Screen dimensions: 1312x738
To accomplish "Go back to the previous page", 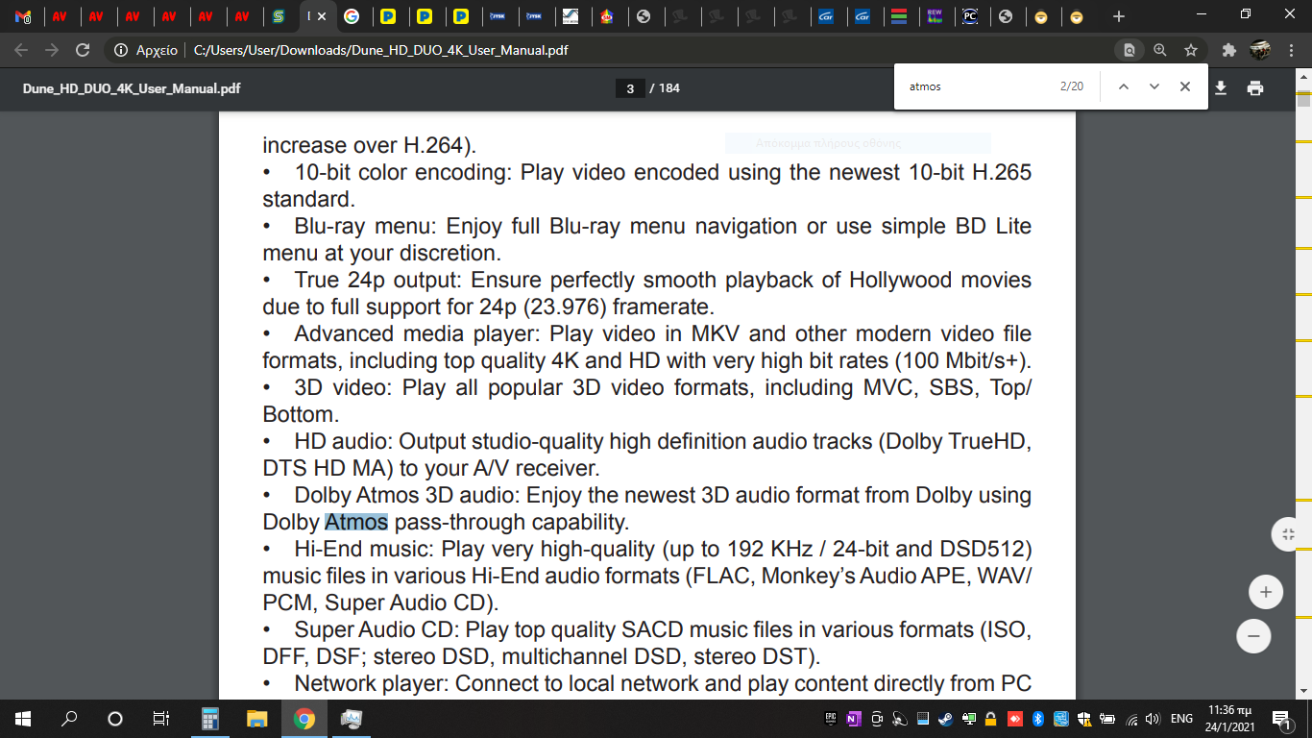I will click(22, 50).
